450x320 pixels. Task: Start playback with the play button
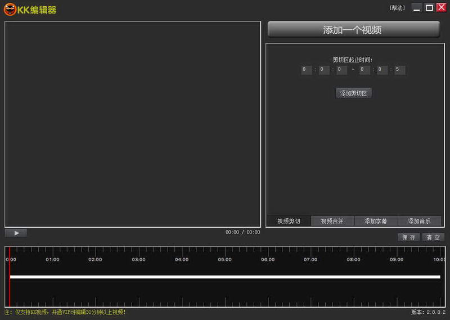pos(16,233)
